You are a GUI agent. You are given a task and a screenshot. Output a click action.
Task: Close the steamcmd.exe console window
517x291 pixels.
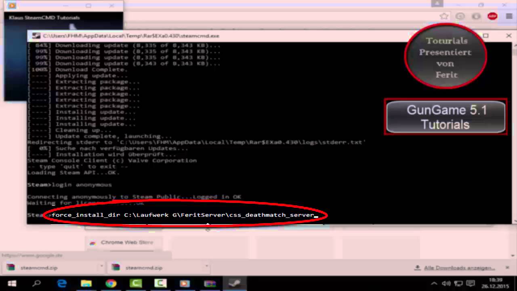509,36
